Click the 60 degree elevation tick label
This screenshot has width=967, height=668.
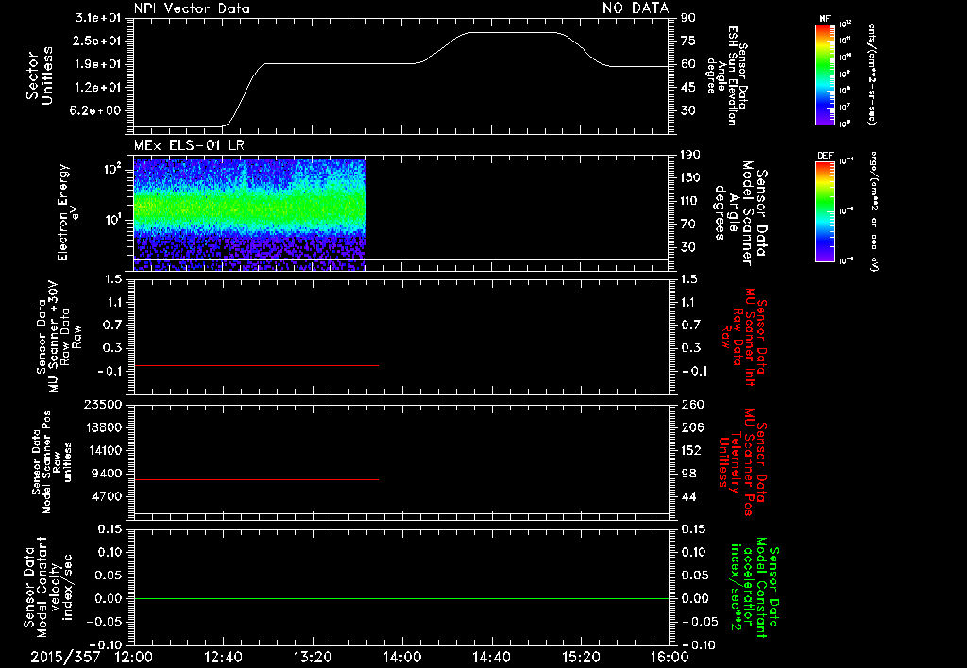688,64
